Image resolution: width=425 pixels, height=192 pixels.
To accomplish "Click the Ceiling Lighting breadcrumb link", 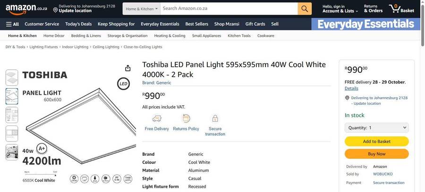I will 106,47.
